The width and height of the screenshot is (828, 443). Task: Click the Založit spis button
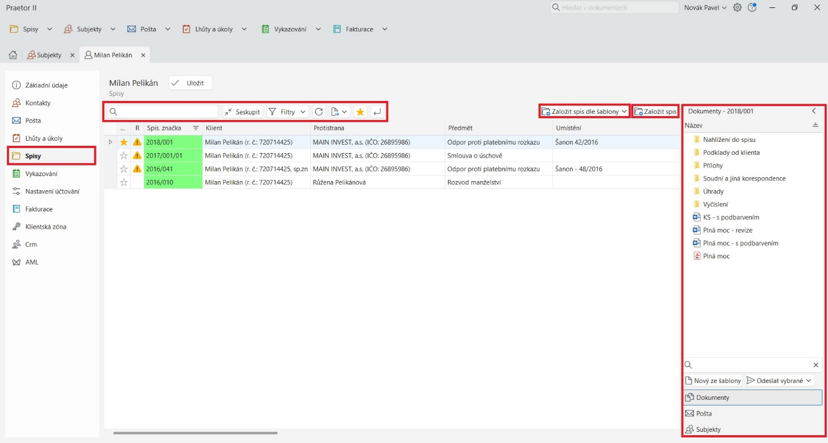(x=655, y=112)
